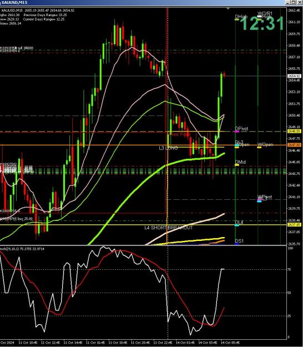The height and width of the screenshot is (347, 303).
Task: Click the chart shift triangle marker
Action: click(x=228, y=9)
